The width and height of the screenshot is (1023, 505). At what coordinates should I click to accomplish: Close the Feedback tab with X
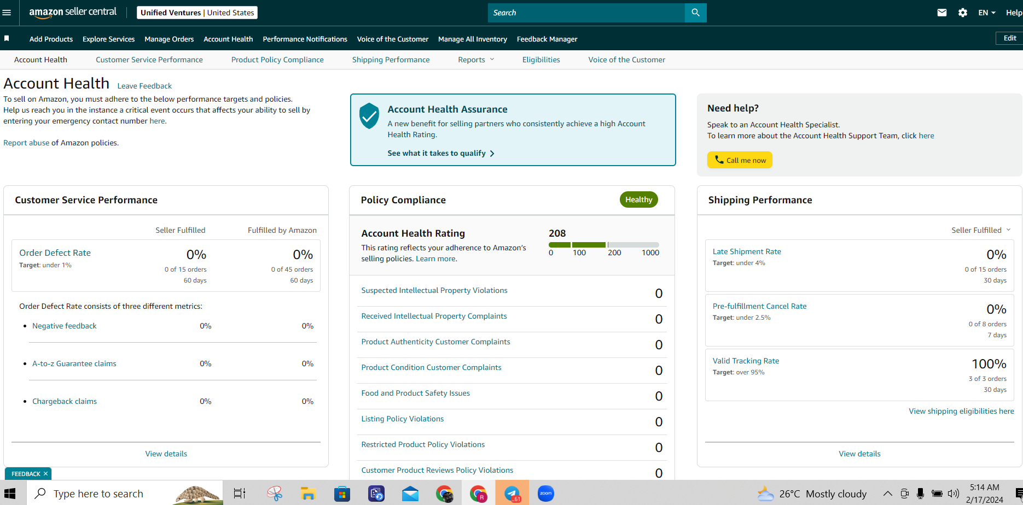tap(45, 474)
